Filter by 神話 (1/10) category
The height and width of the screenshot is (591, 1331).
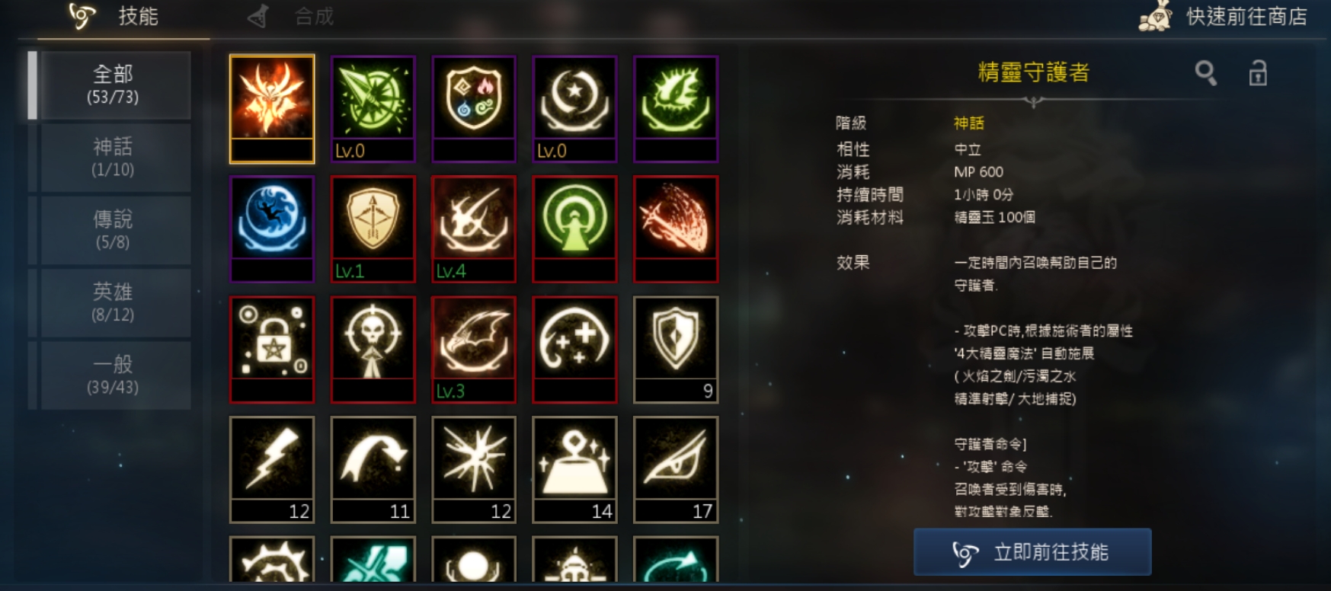(113, 158)
